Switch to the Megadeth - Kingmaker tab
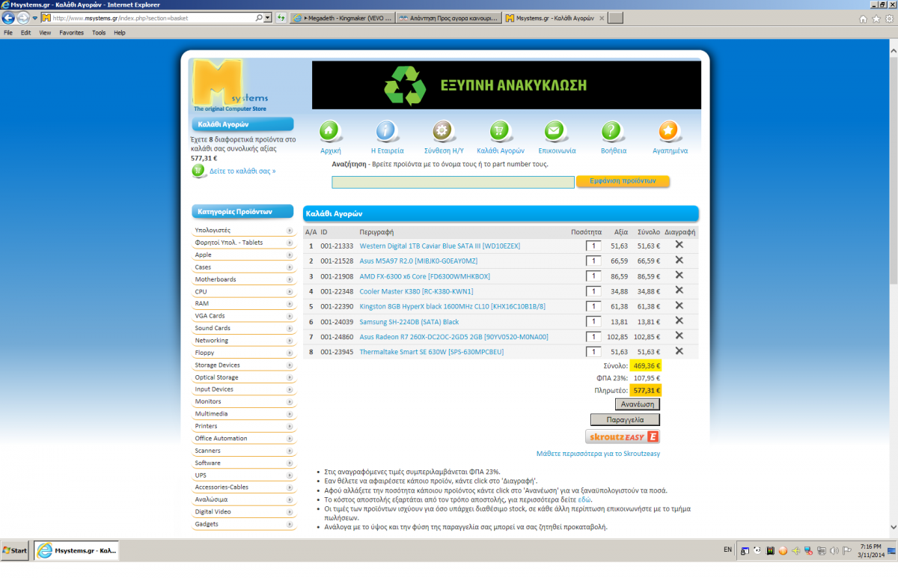The width and height of the screenshot is (898, 578). click(341, 17)
